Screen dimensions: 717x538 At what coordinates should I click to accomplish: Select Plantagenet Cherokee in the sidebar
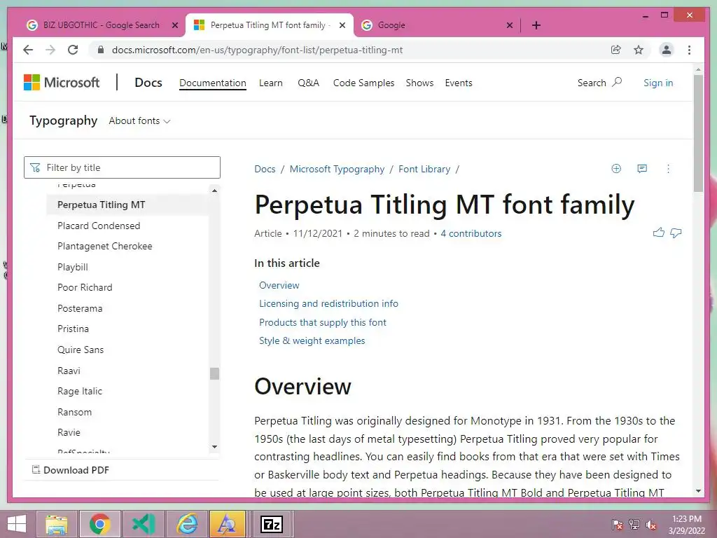105,246
